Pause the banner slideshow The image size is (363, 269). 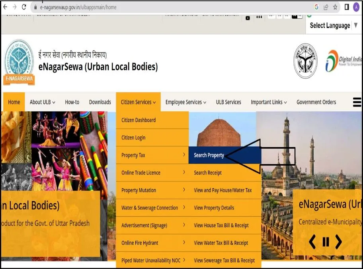tap(326, 242)
